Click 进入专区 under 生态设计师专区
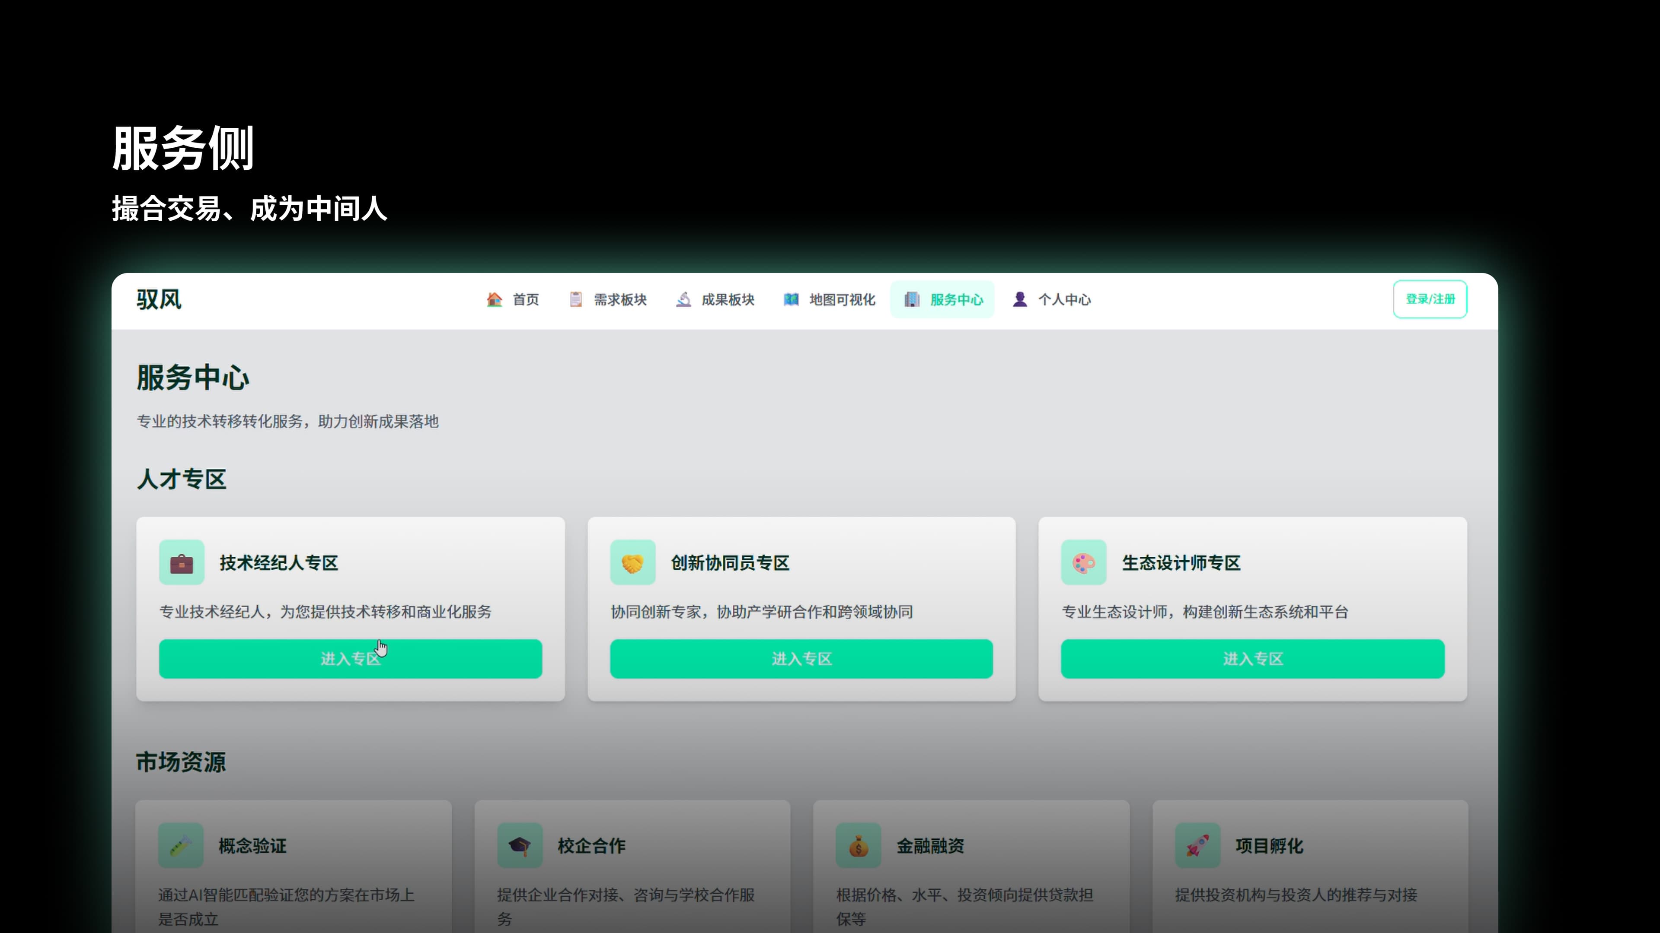Screen dimensions: 1660x933 point(1253,659)
